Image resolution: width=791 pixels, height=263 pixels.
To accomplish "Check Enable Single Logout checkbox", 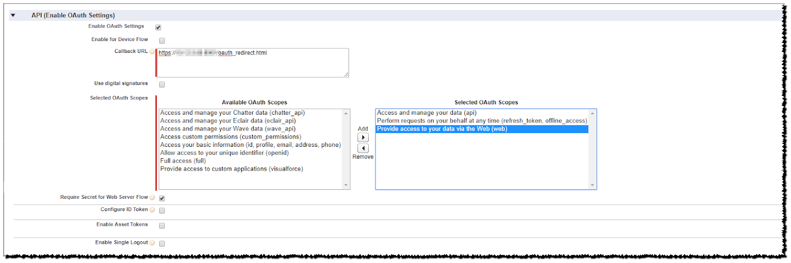I will point(162,244).
